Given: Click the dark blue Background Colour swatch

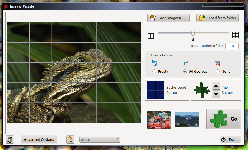Looking at the screenshot, I should 155,90.
